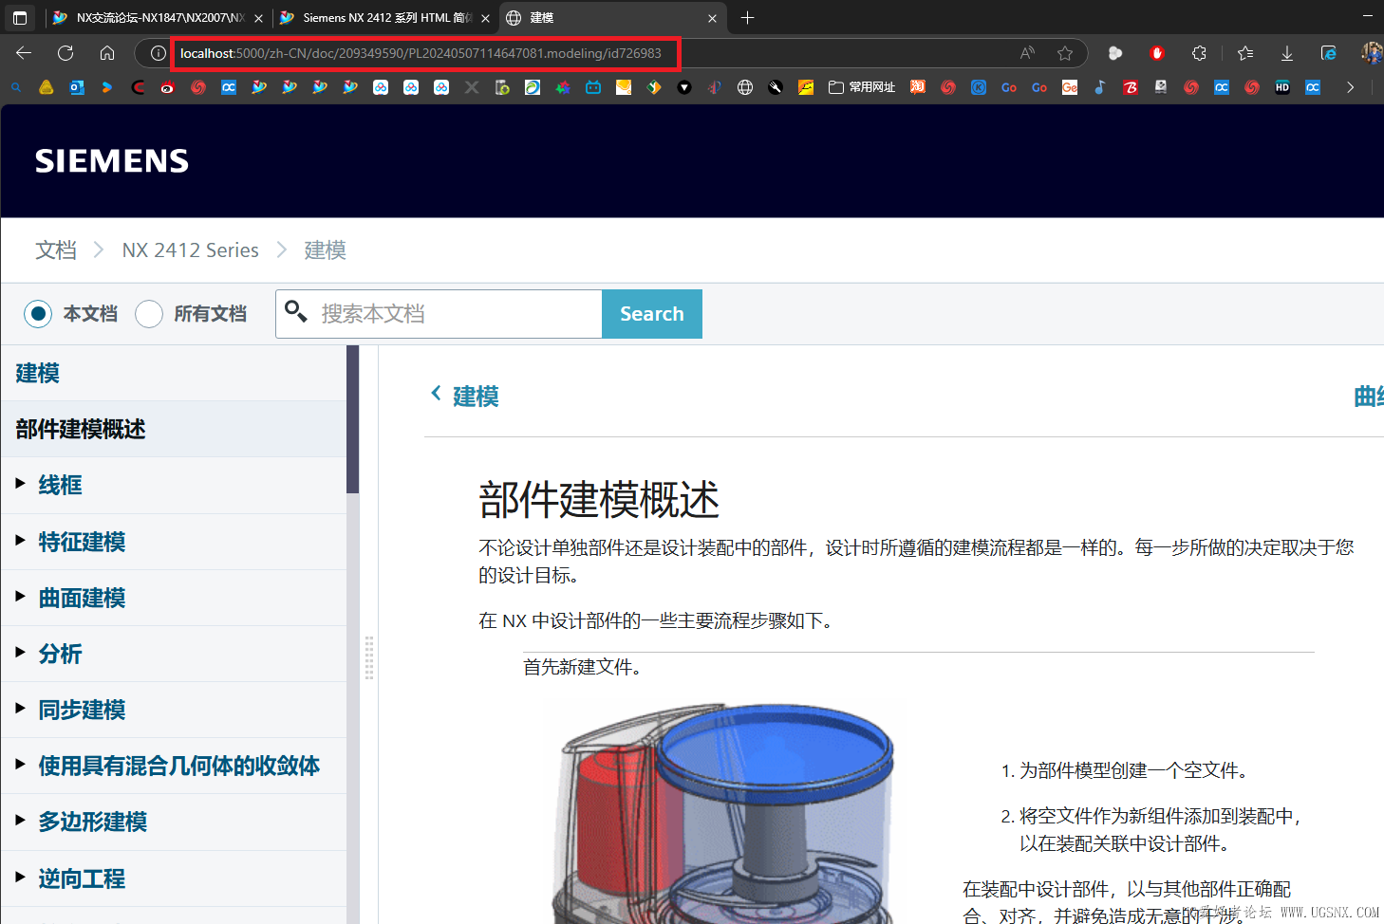The height and width of the screenshot is (924, 1384).
Task: Click the browser refresh button
Action: pyautogui.click(x=65, y=53)
